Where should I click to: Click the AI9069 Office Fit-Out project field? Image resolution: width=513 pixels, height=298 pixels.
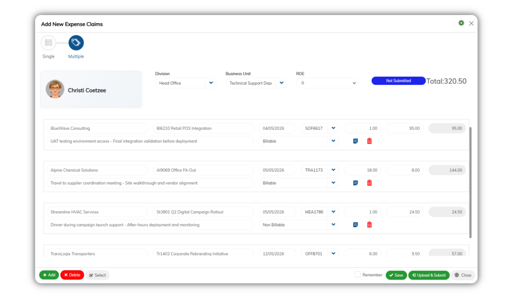[x=203, y=170]
